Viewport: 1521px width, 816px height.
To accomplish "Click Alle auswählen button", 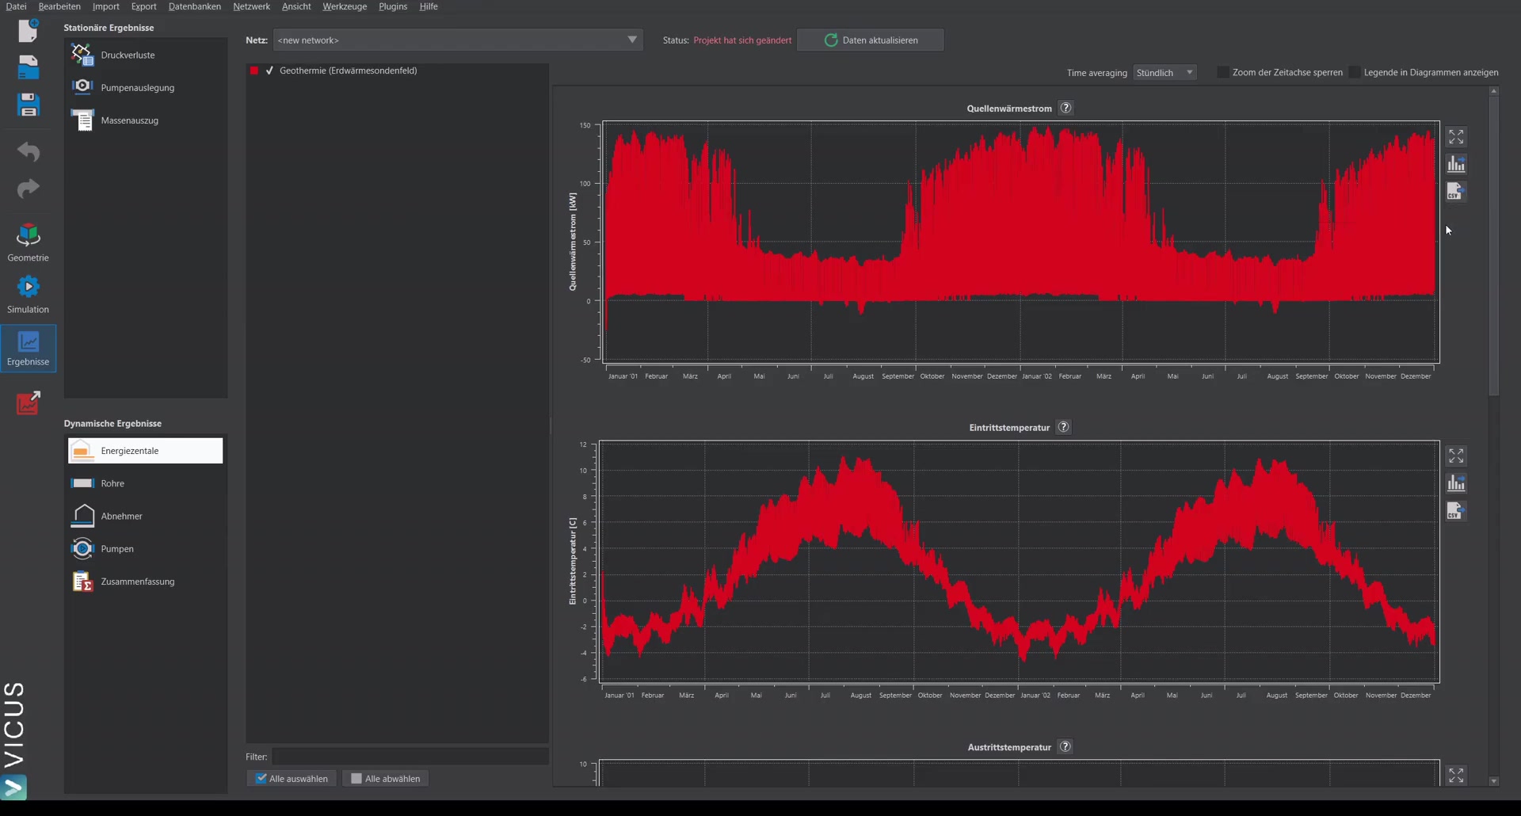I will 292,779.
